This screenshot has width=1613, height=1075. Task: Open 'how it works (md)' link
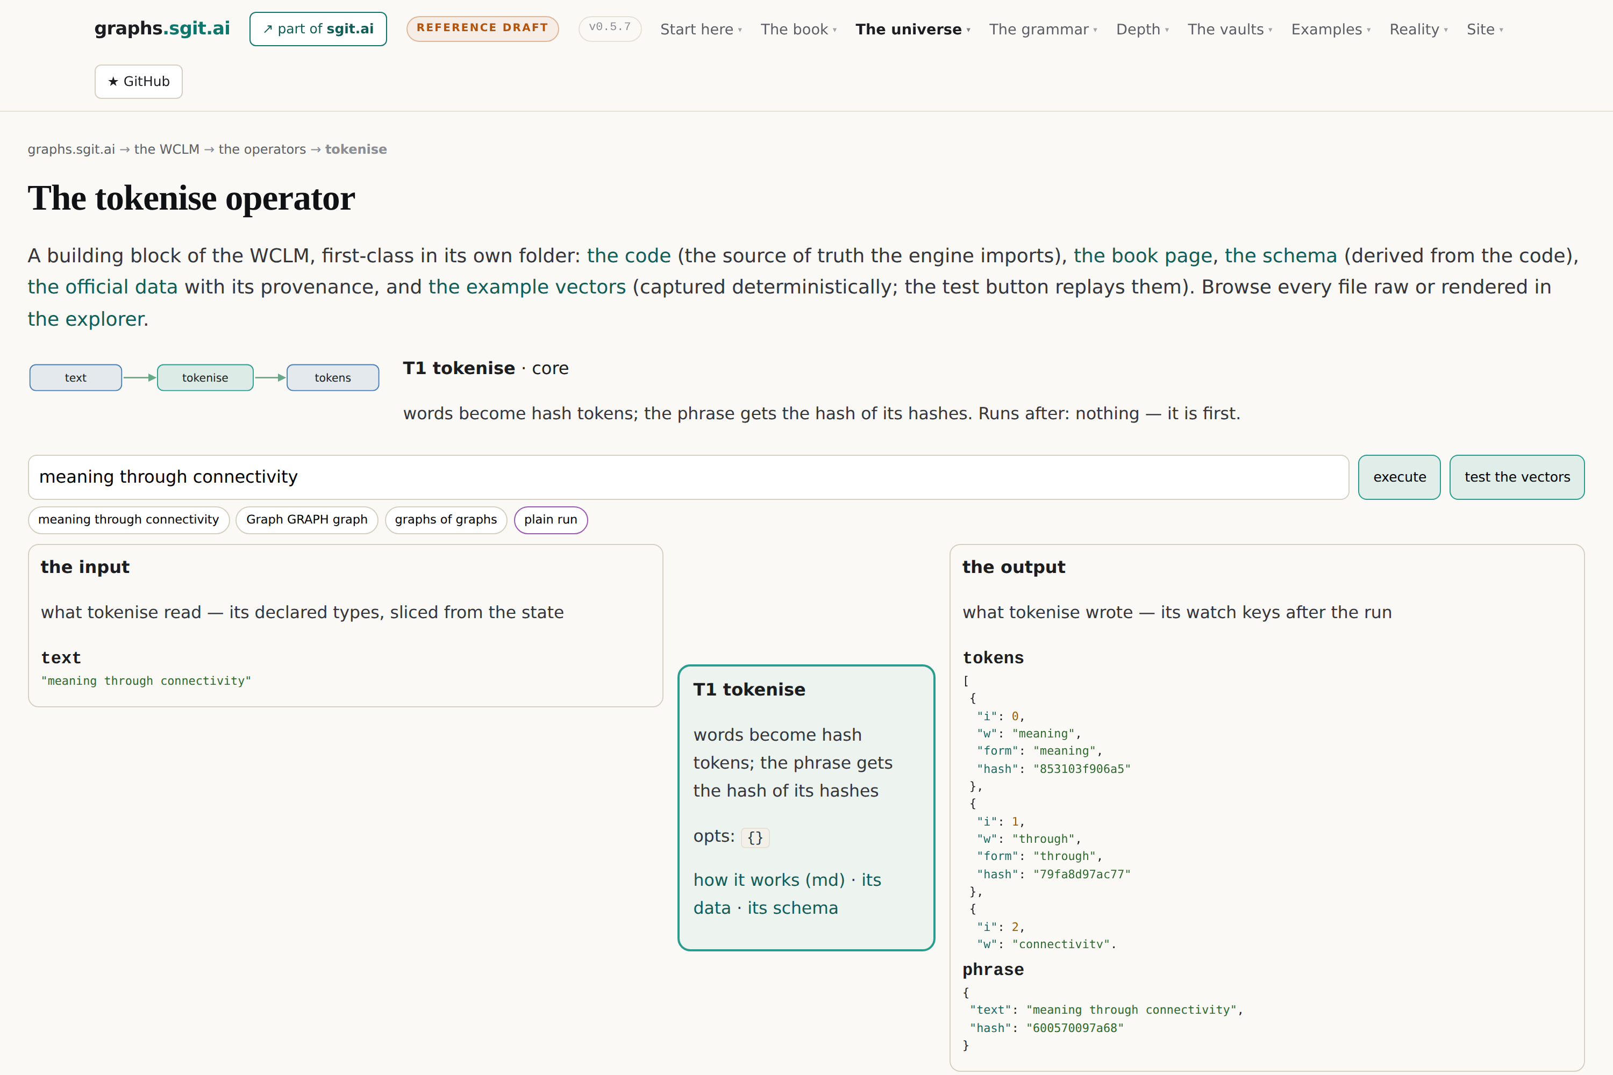coord(769,880)
